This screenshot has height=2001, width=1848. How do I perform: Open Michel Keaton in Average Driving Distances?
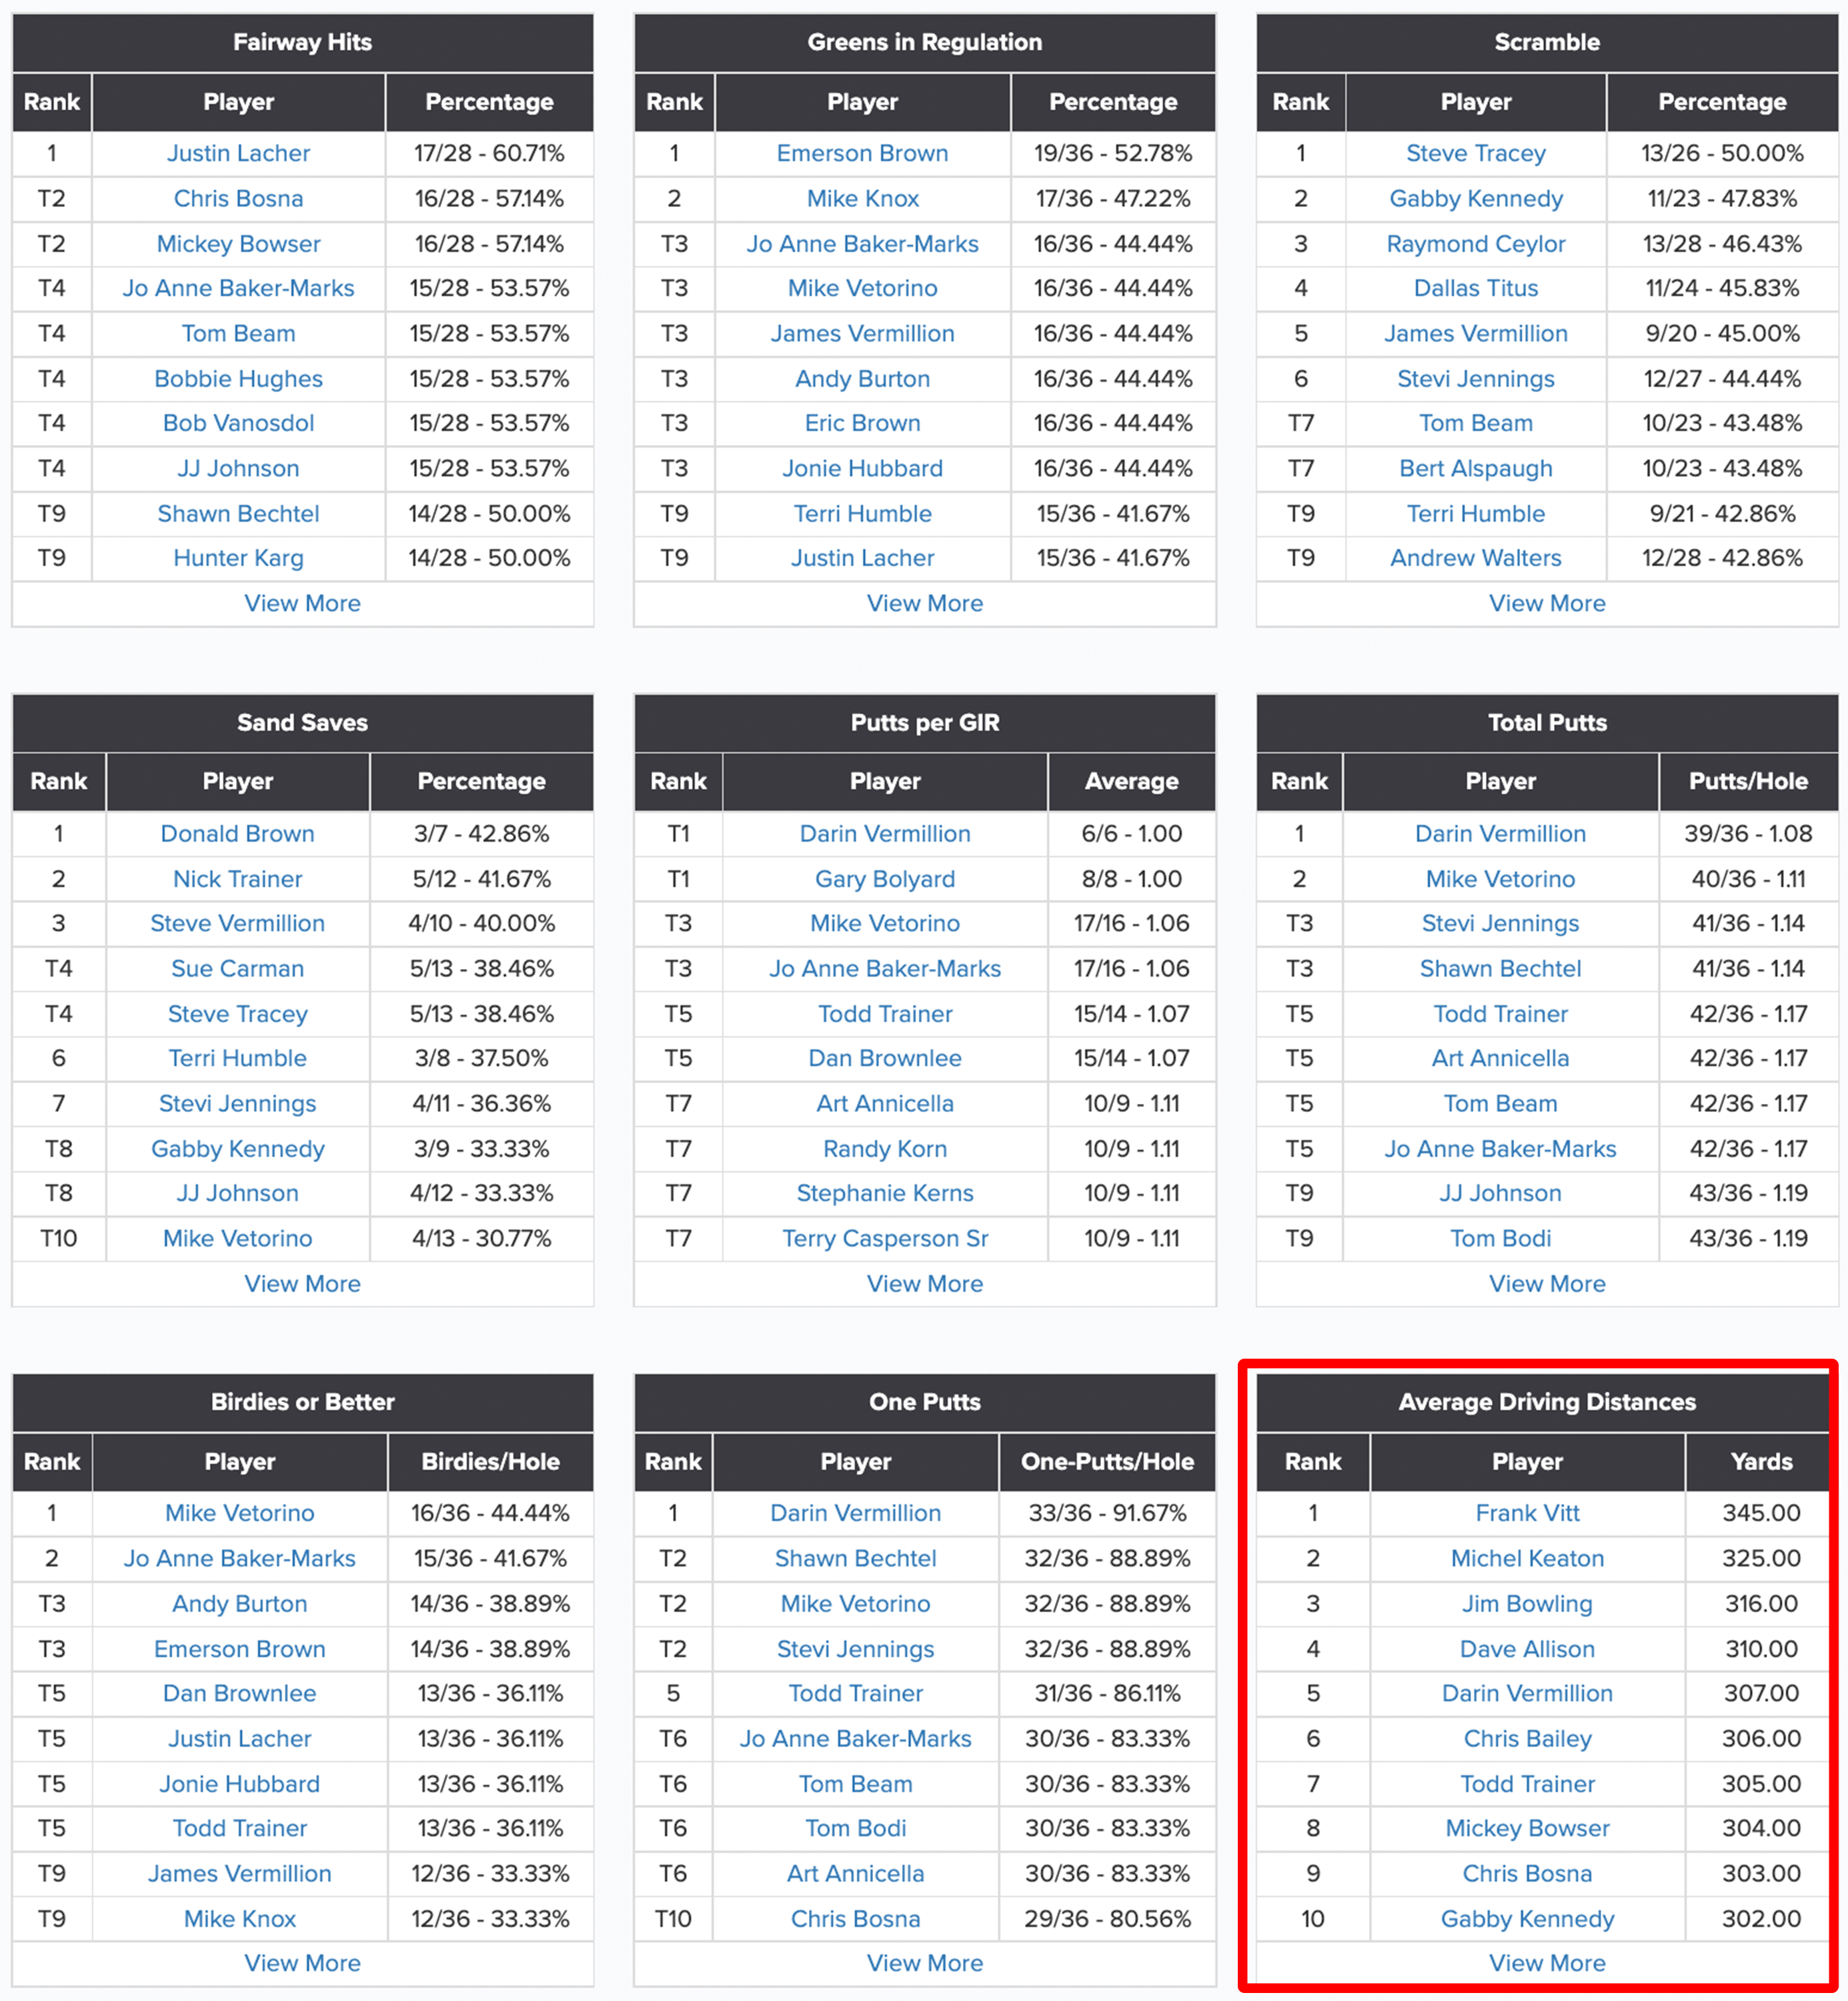tap(1527, 1558)
